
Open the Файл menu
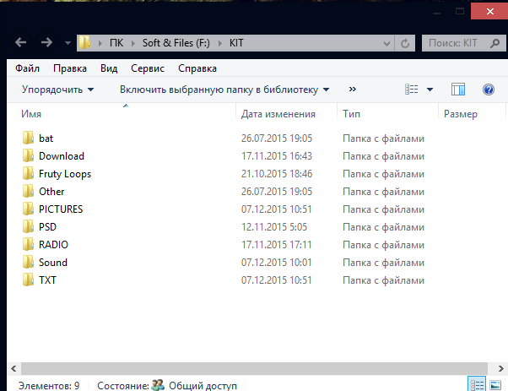tap(27, 68)
